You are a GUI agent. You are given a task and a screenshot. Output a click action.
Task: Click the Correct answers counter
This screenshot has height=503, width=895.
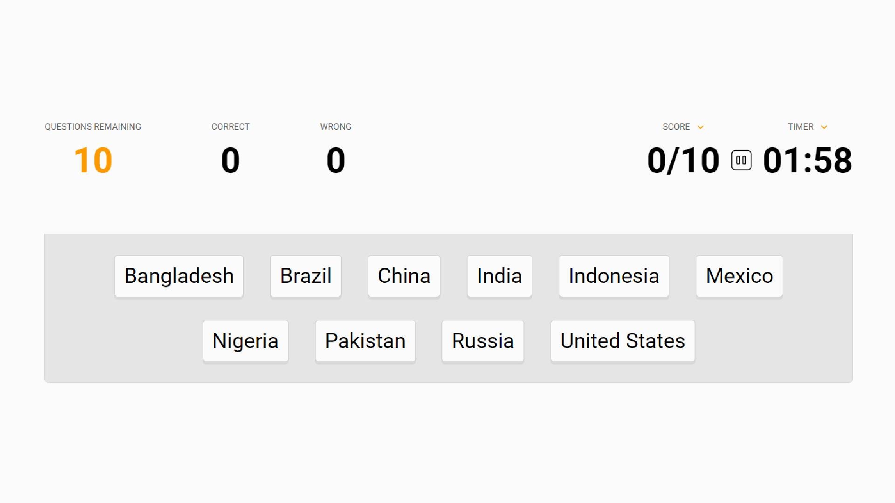(x=230, y=160)
